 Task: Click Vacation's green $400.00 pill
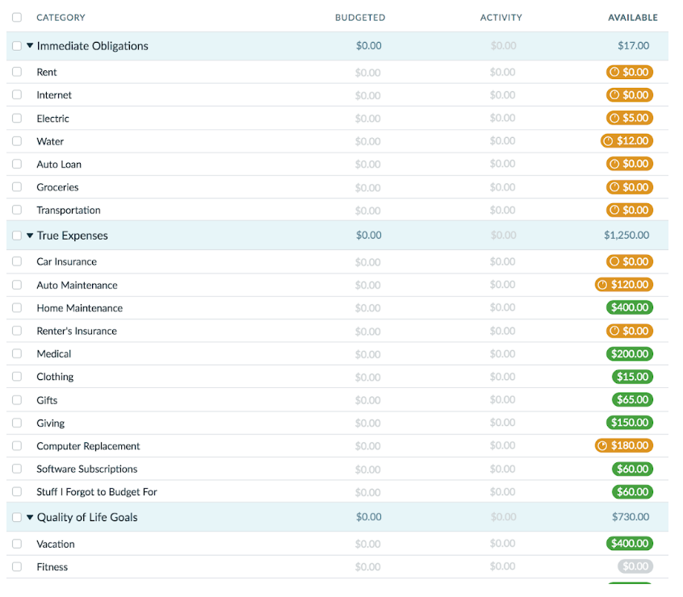pyautogui.click(x=630, y=544)
